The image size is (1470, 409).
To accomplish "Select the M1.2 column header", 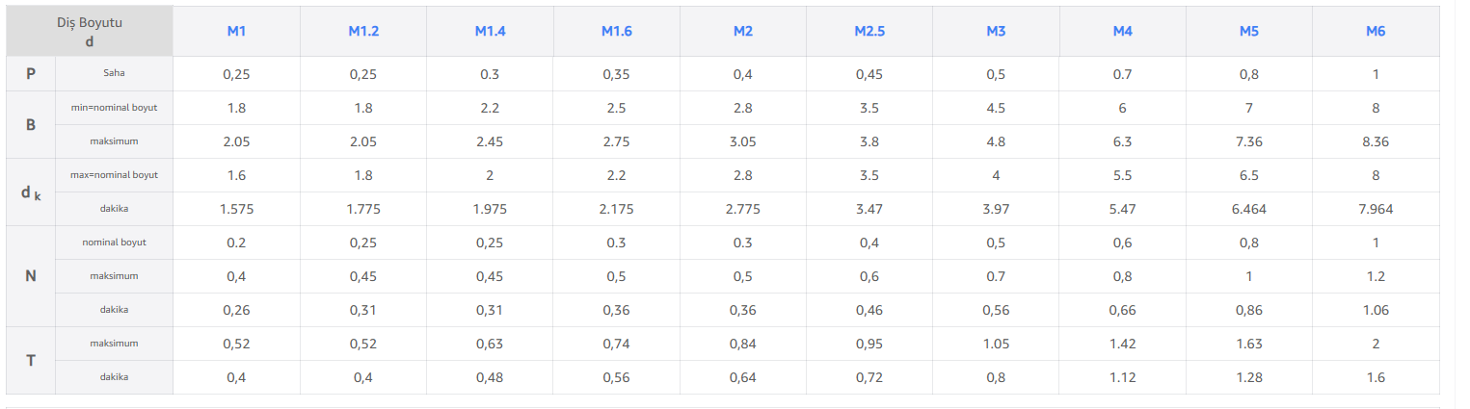I will coord(363,31).
